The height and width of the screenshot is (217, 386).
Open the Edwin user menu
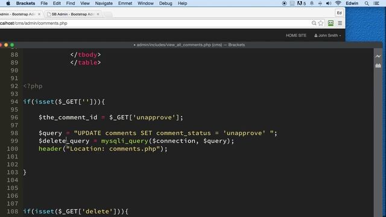pos(352,3)
